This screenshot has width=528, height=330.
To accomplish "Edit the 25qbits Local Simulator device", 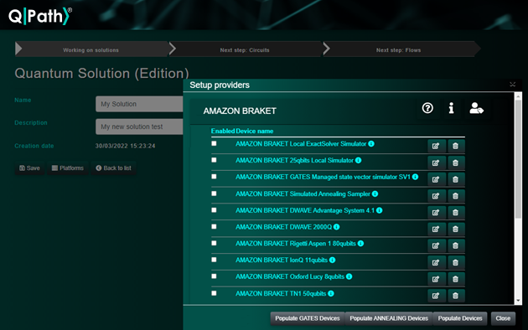I will 436,162.
